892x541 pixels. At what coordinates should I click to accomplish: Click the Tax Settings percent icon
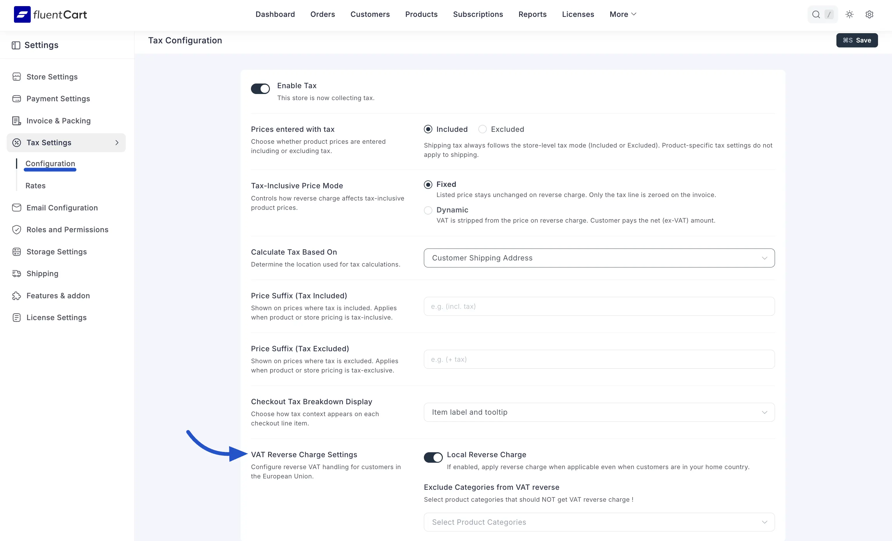click(x=17, y=143)
